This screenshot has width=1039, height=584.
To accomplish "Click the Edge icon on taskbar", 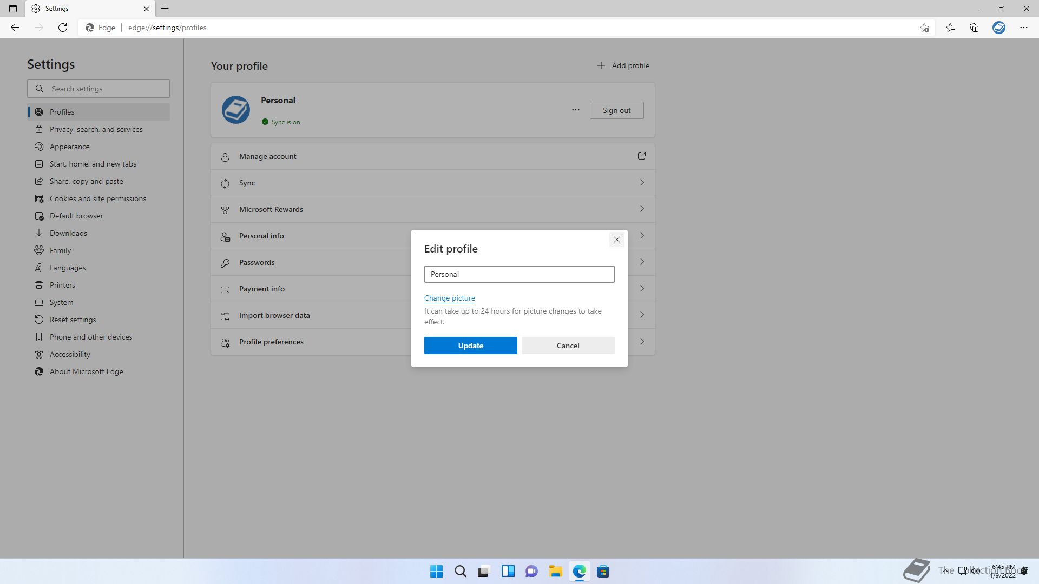I will coord(579,572).
